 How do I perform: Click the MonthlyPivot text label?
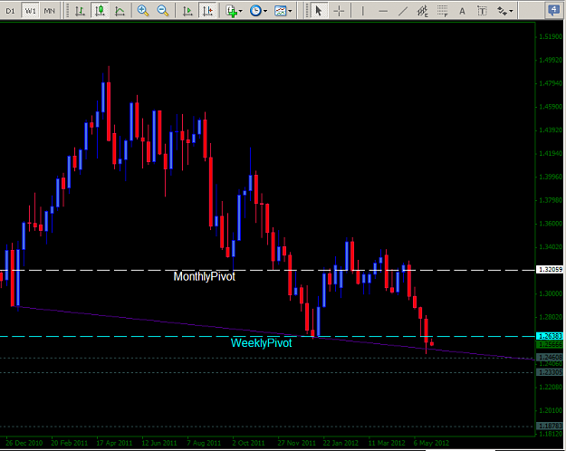click(x=205, y=276)
